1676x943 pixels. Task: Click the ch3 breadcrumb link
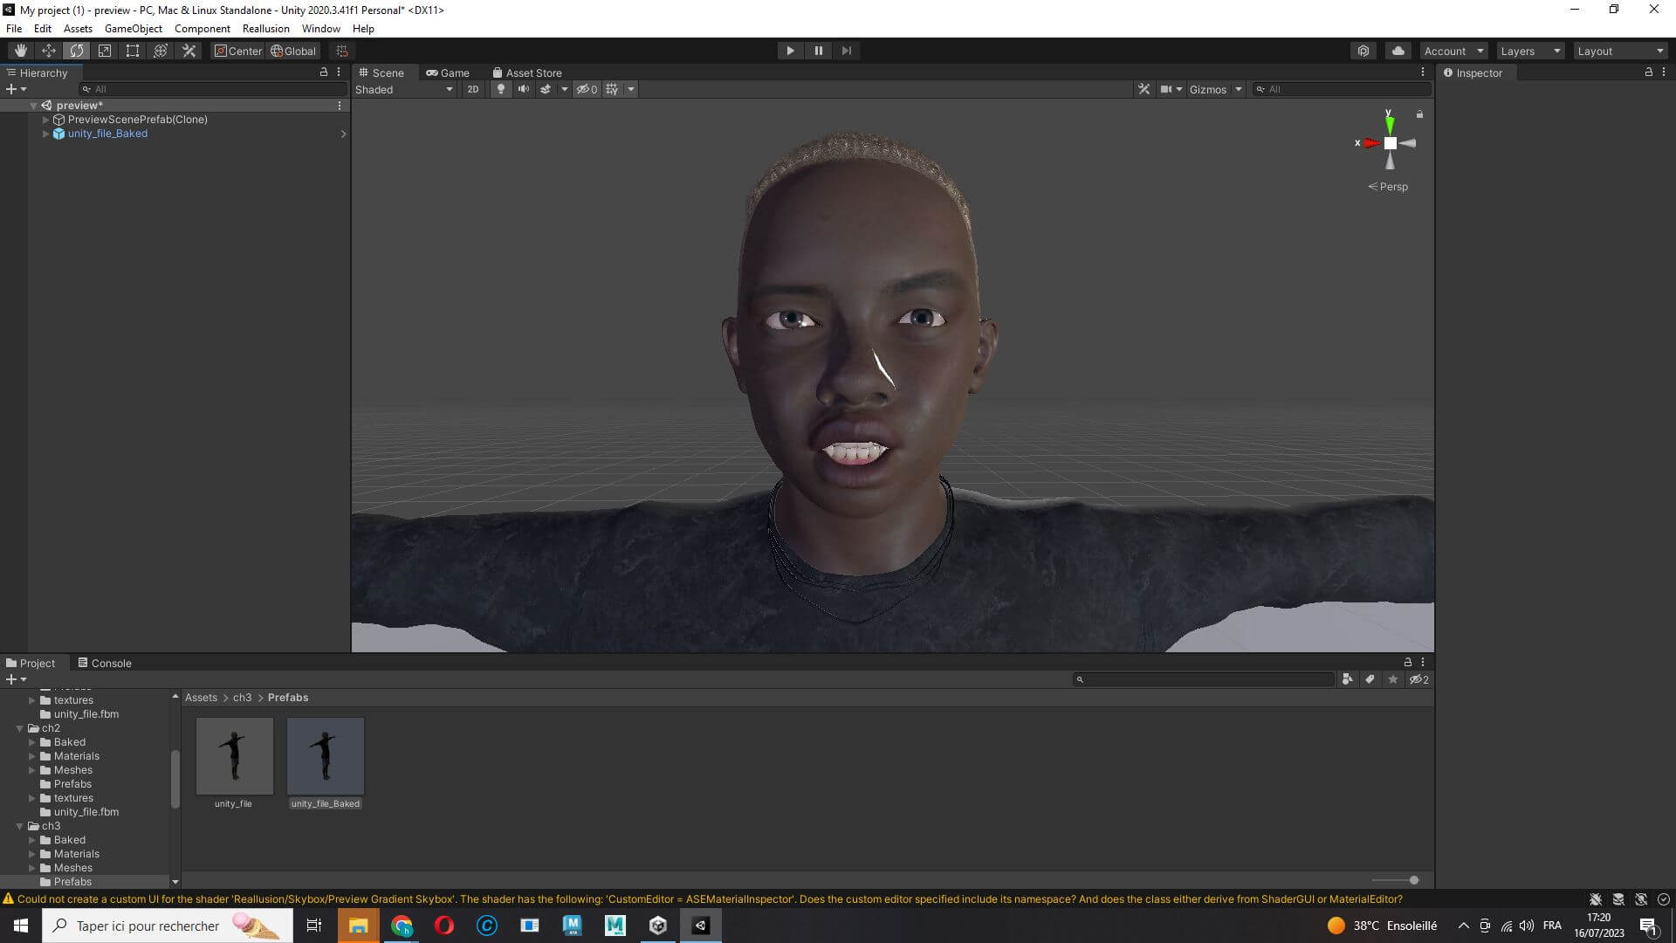click(242, 698)
